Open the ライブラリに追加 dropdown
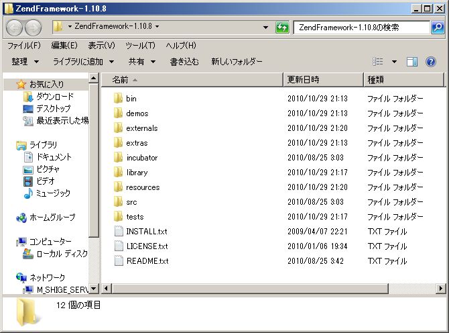Viewport: 449px width, 333px height. coord(83,61)
